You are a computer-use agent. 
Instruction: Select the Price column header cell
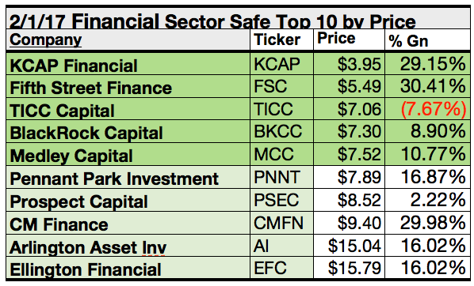tap(349, 40)
